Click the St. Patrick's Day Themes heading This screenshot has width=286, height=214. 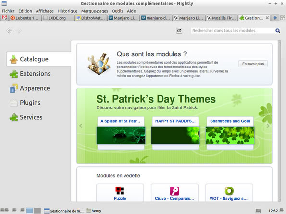coord(156,99)
